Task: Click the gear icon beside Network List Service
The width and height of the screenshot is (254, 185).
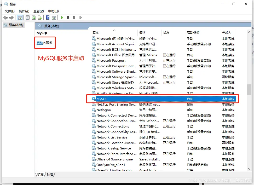Action: [x=94, y=137]
